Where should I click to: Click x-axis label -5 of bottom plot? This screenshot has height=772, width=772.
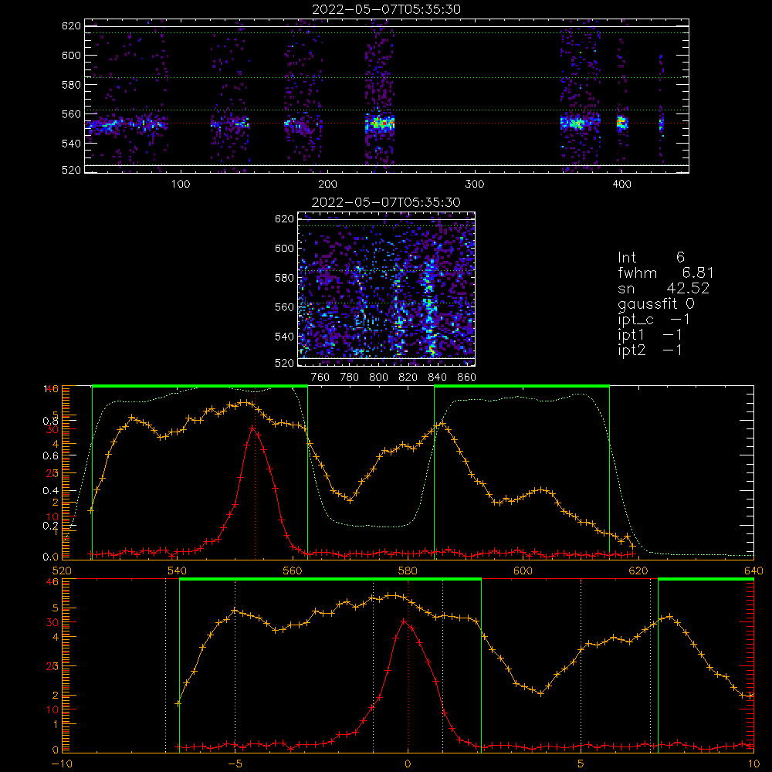click(x=235, y=764)
